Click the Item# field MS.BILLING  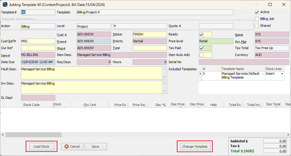tap(38, 55)
